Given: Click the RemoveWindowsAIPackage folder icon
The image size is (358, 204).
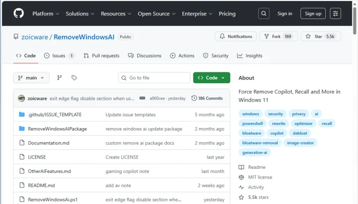Looking at the screenshot, I should [x=21, y=129].
